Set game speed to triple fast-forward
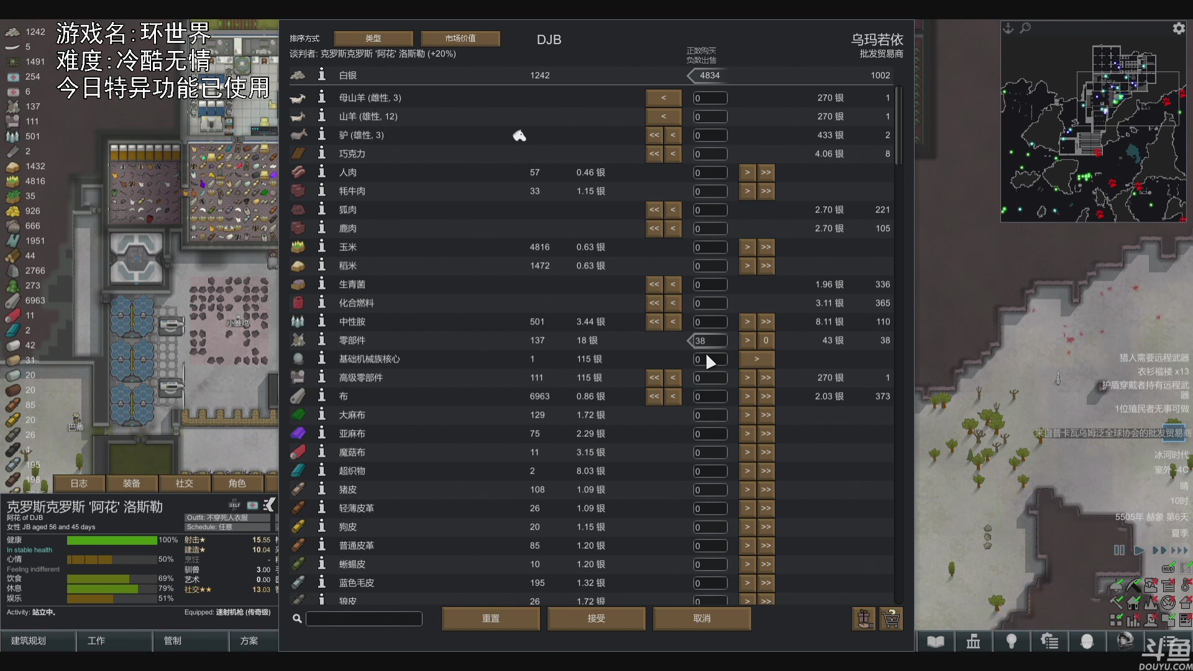The height and width of the screenshot is (671, 1193). (1179, 550)
